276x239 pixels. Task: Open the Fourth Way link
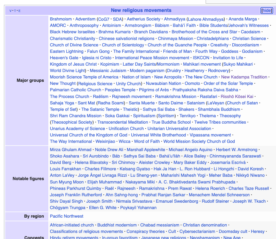pyautogui.click(x=206, y=51)
